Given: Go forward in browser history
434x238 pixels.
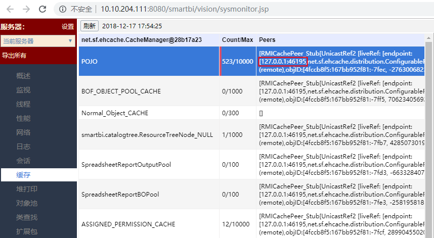Looking at the screenshot, I should pos(26,9).
